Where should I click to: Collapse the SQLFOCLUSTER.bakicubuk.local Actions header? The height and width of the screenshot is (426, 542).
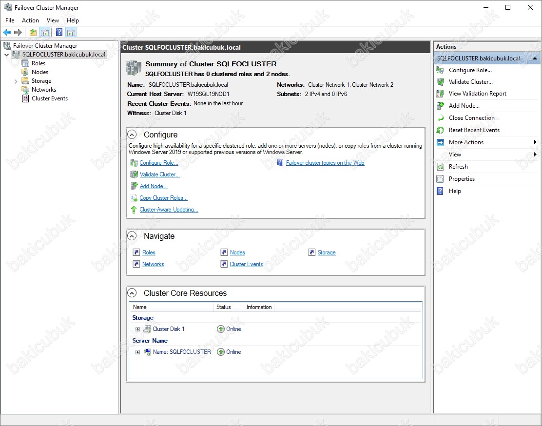[535, 58]
